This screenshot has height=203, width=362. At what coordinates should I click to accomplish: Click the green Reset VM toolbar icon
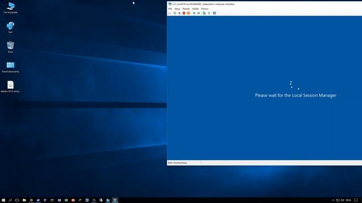199,13
